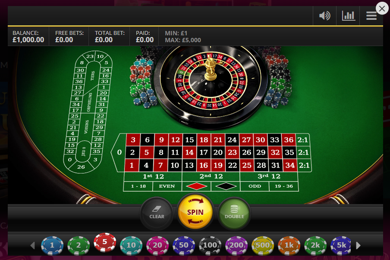
Task: Select the yellow 500 chip
Action: [x=263, y=245]
